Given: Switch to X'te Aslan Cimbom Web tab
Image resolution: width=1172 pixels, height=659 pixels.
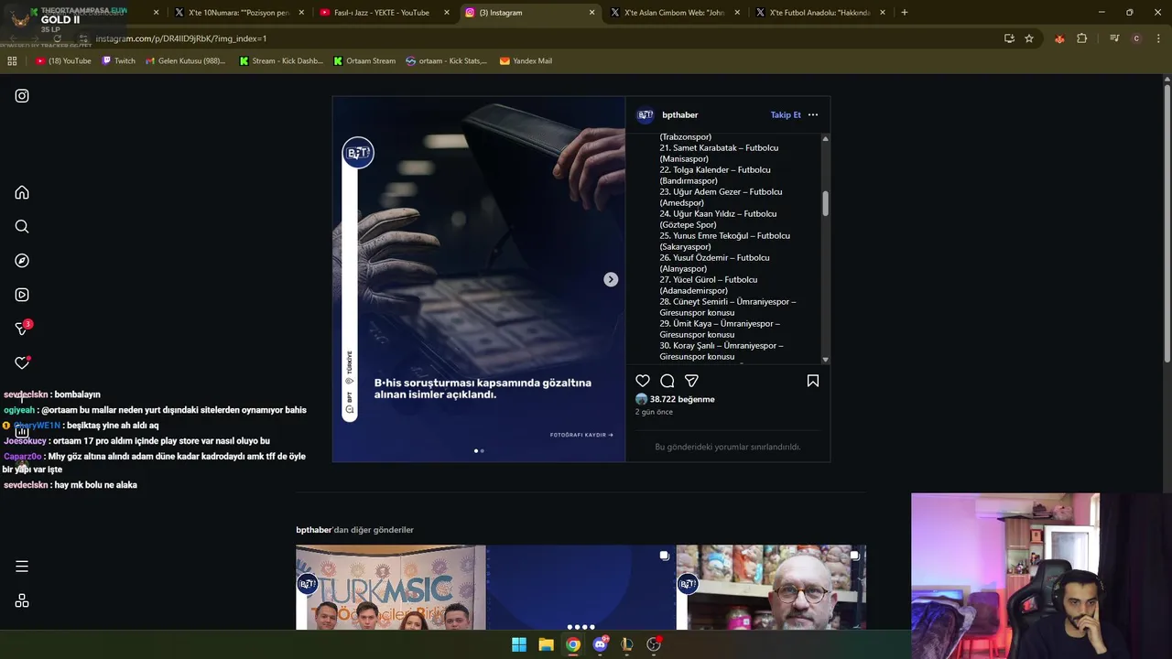Looking at the screenshot, I should click(x=674, y=13).
